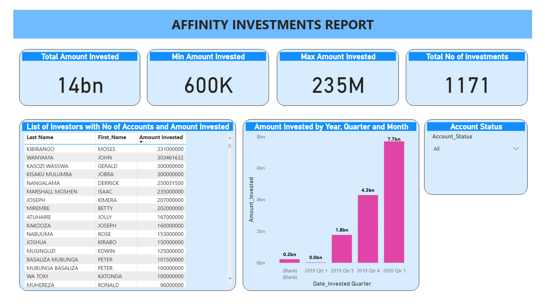
Task: Click the Amount Invested column header text
Action: pyautogui.click(x=161, y=137)
